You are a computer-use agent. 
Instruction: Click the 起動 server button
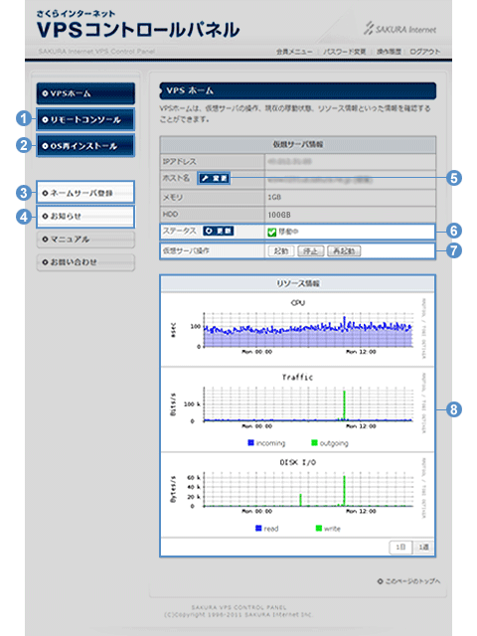(280, 251)
